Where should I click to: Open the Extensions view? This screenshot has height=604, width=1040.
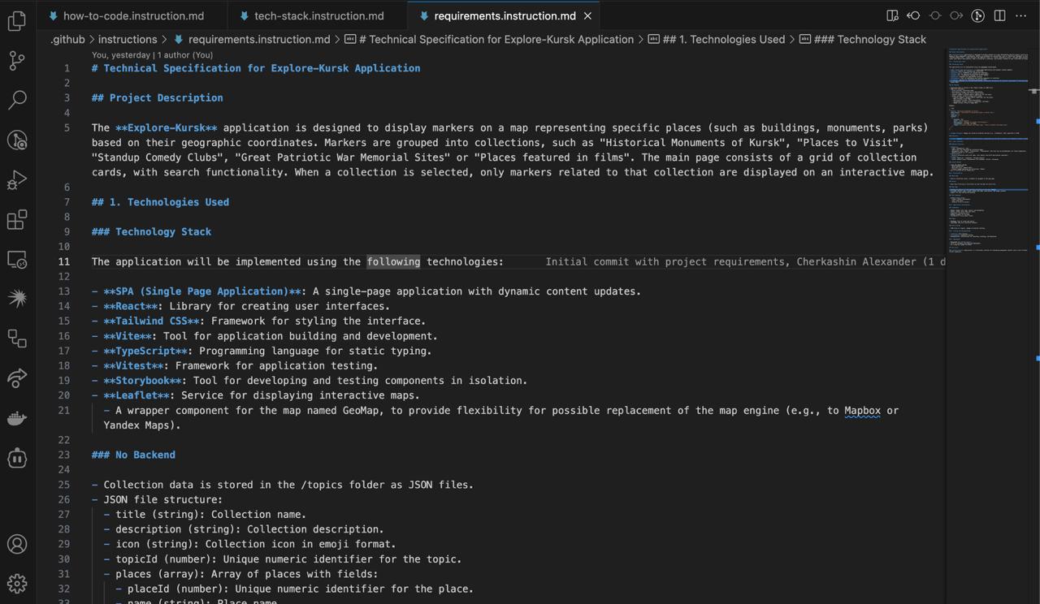(17, 219)
